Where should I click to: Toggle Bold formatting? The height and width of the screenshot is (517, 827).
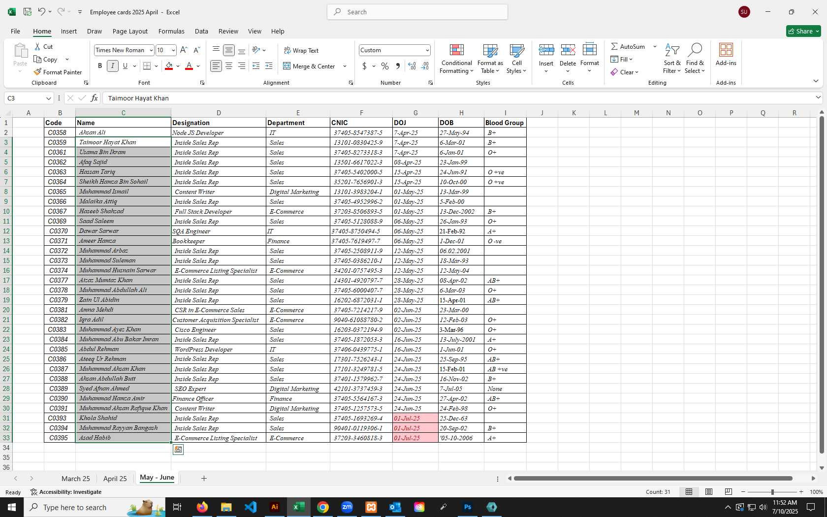point(100,66)
